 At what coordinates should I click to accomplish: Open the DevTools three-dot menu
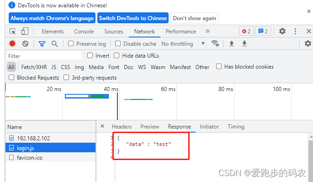295,31
